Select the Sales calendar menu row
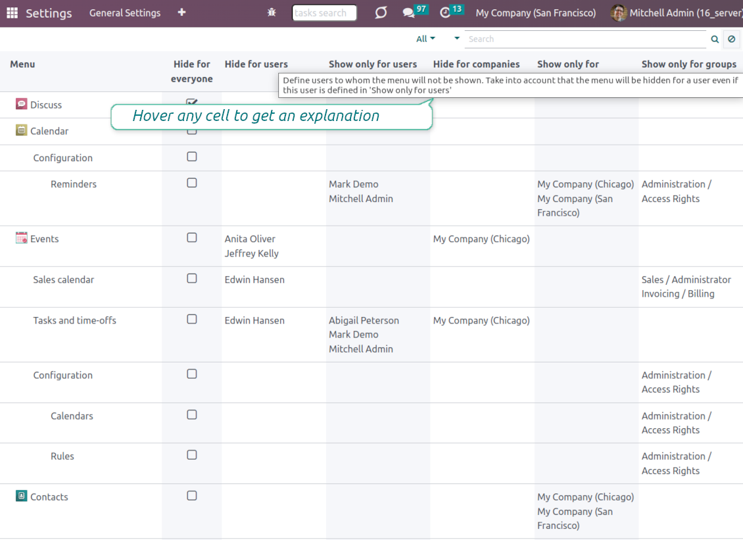This screenshot has width=743, height=540. coord(64,280)
